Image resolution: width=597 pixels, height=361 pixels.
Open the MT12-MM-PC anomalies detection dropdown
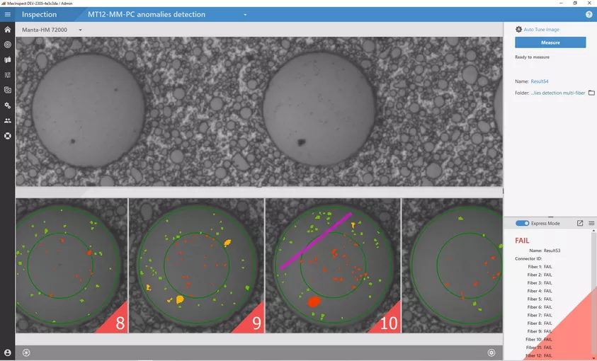click(x=245, y=14)
